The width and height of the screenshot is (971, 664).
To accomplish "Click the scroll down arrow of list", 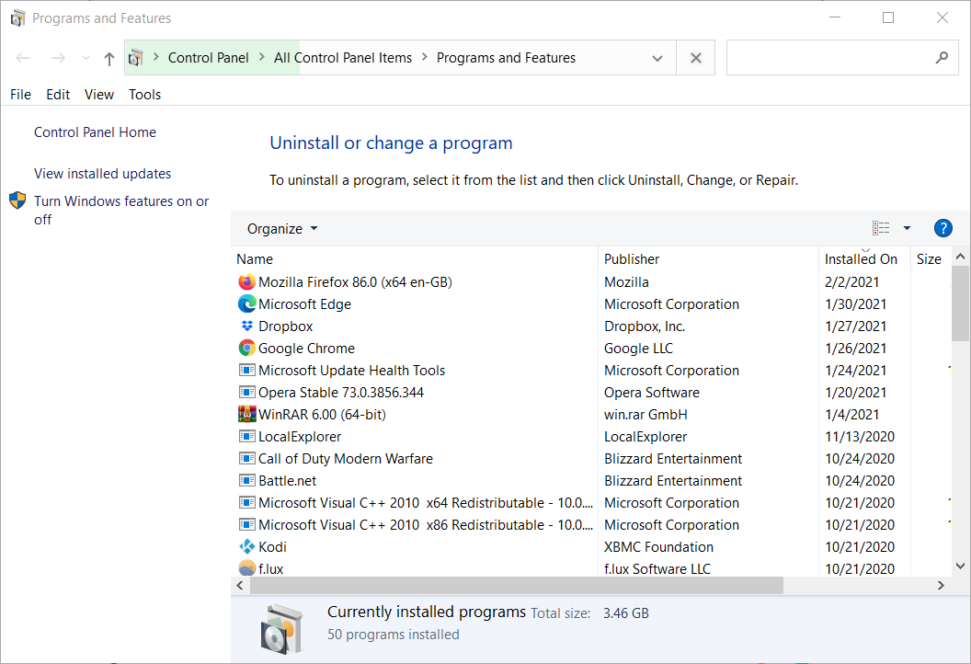I will pyautogui.click(x=961, y=566).
